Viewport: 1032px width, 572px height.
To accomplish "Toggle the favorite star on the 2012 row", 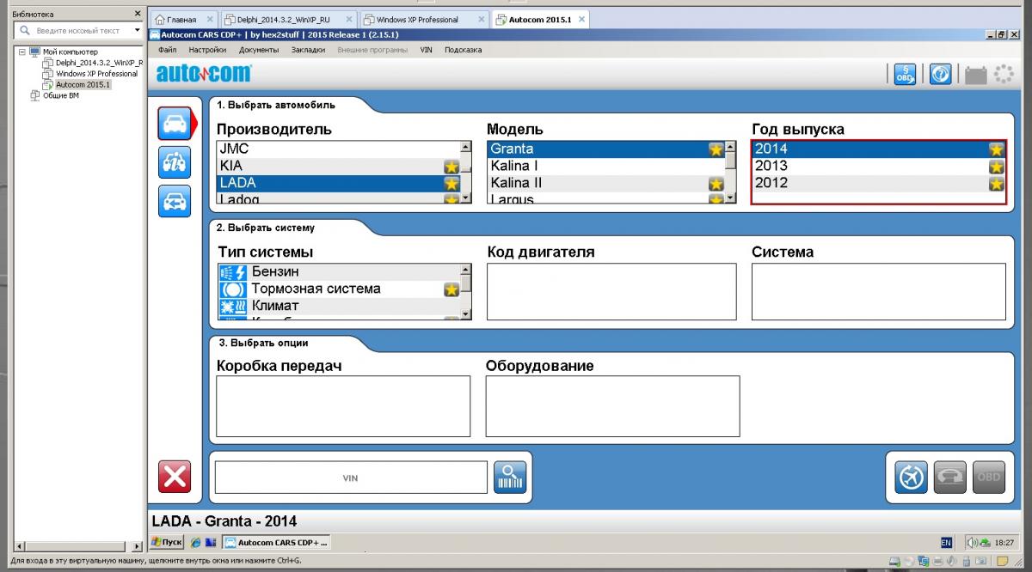I will [997, 184].
